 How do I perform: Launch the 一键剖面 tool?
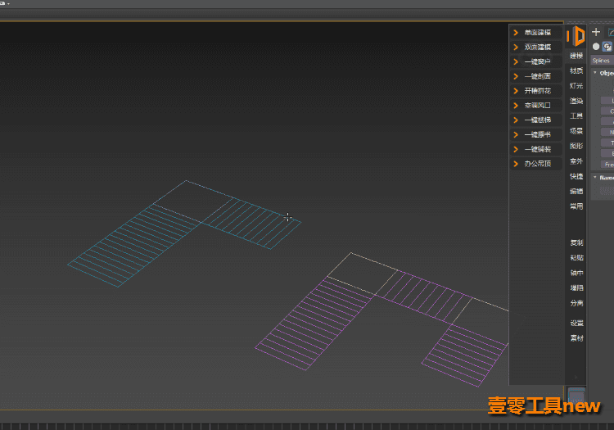tap(536, 76)
